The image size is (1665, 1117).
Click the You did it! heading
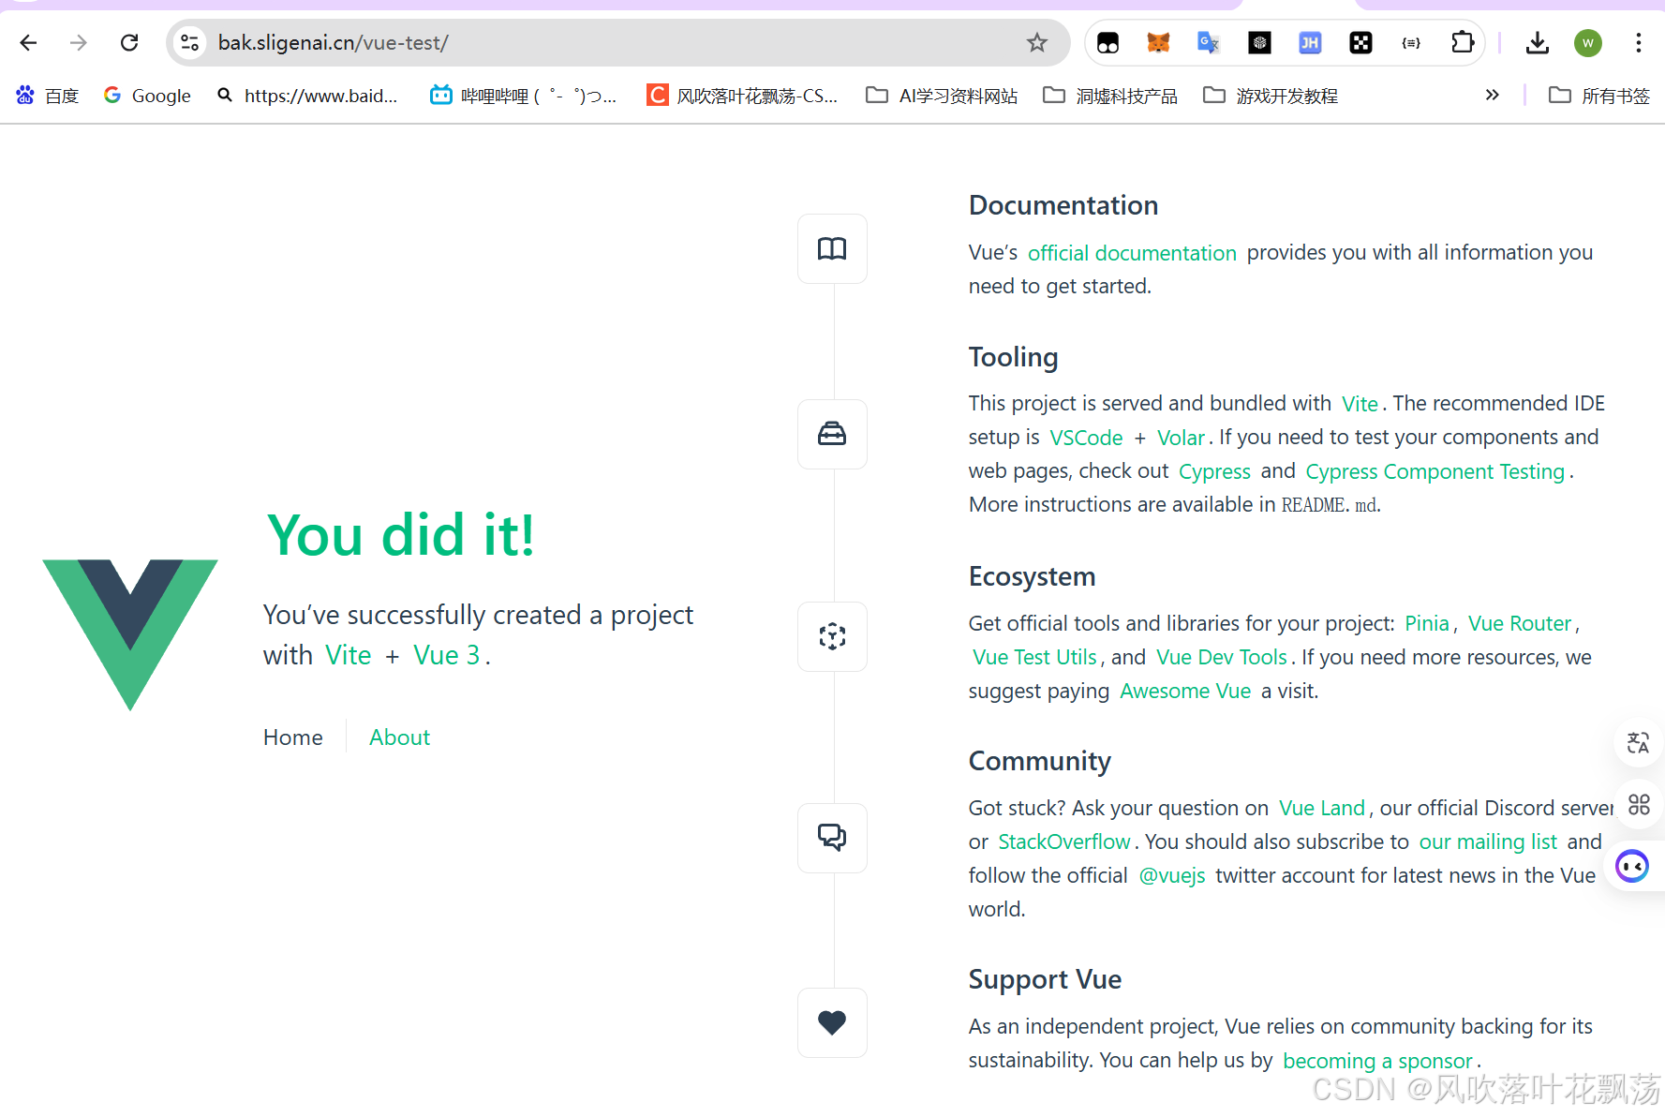click(401, 535)
